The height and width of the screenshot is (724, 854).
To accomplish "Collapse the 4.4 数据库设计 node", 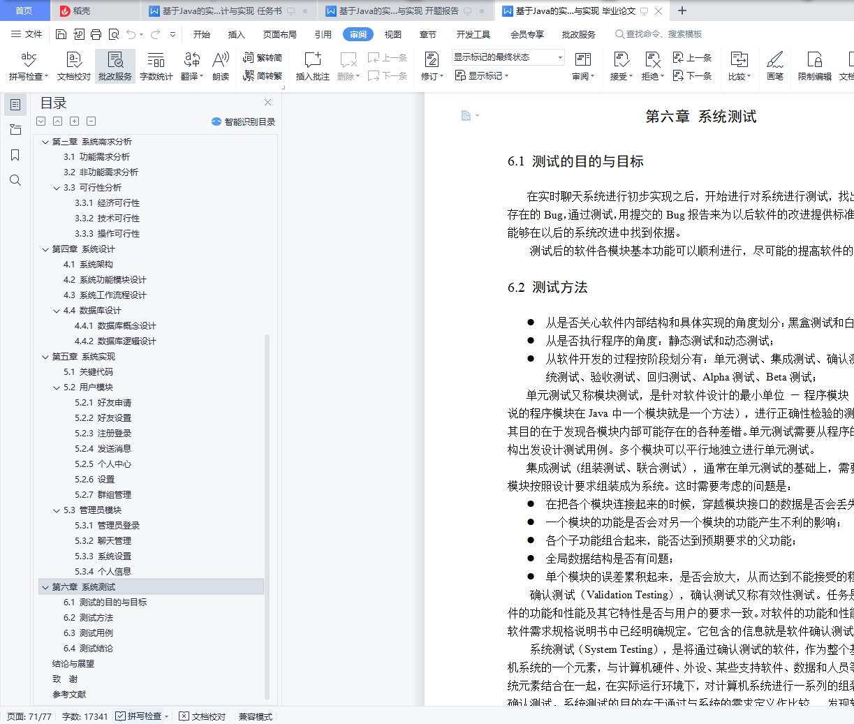I will [57, 311].
